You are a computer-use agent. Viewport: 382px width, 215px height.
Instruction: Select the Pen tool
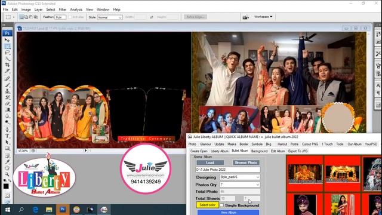pos(7,130)
